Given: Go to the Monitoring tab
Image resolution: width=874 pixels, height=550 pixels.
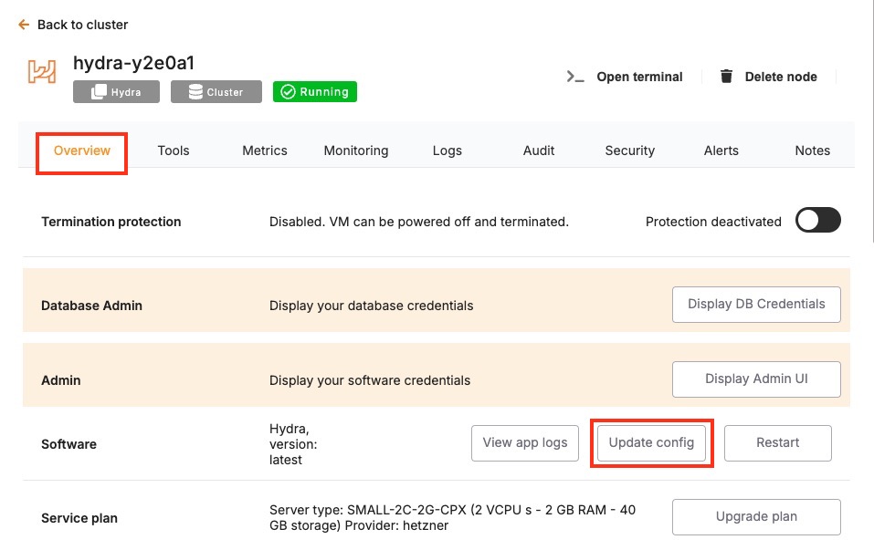Looking at the screenshot, I should tap(356, 150).
